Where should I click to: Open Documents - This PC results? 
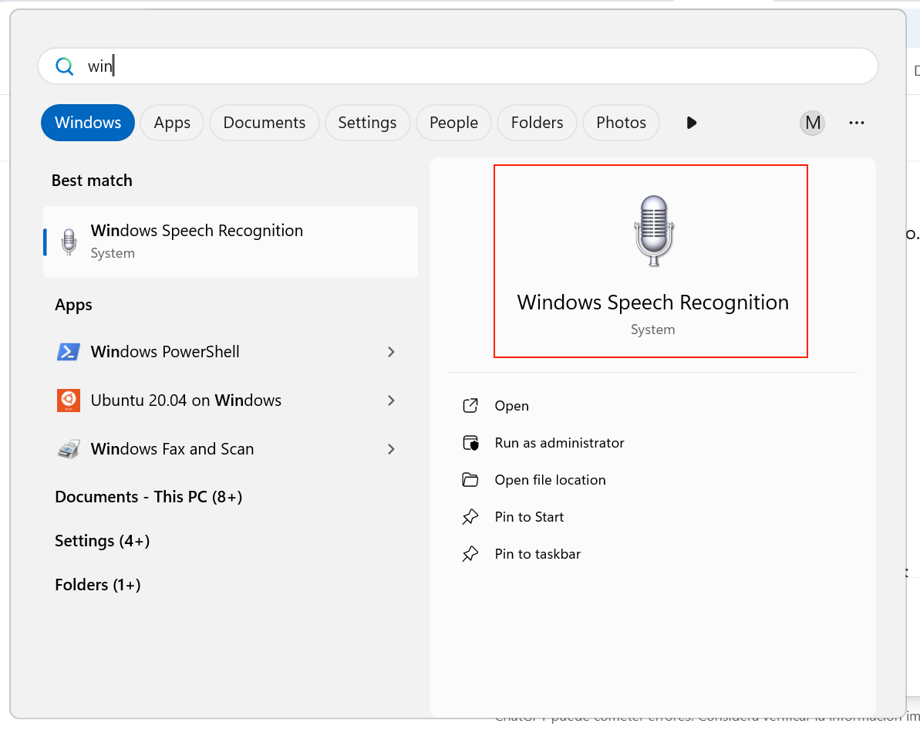pos(149,497)
